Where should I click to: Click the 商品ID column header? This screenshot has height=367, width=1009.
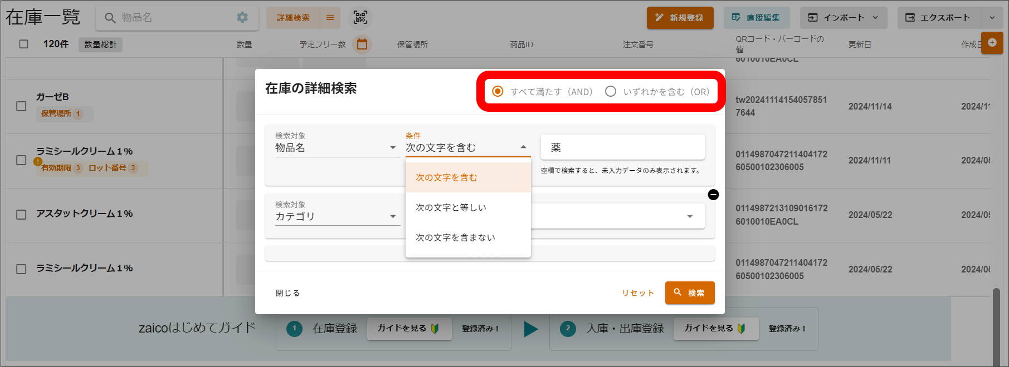pyautogui.click(x=521, y=44)
